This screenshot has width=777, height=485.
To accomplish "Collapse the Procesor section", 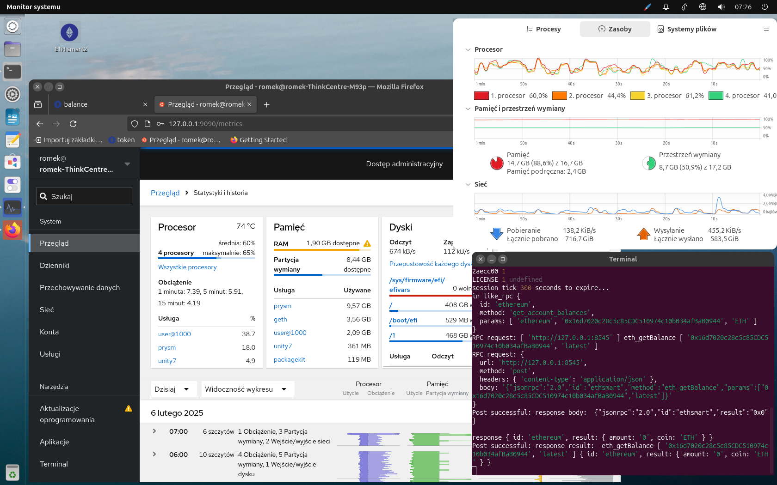I will tap(468, 49).
